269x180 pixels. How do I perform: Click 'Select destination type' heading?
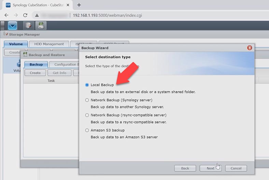click(x=108, y=57)
